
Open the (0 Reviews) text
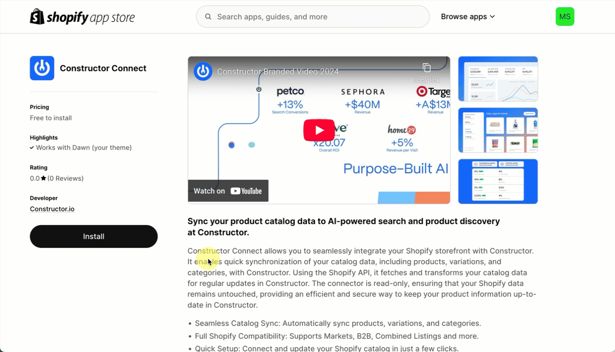tap(65, 178)
